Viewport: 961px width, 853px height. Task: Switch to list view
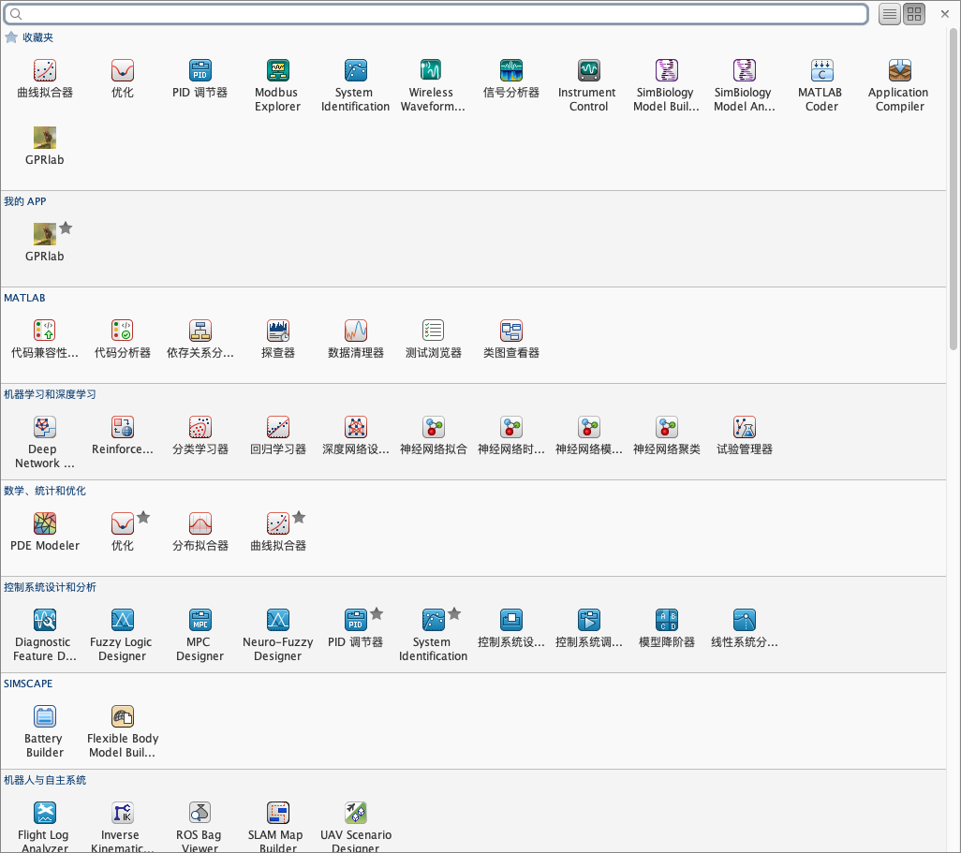coord(889,14)
